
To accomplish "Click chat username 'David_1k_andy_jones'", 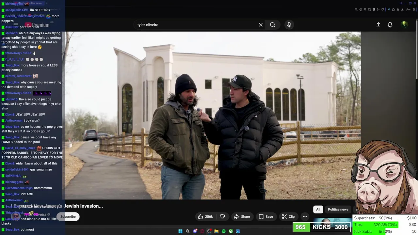I will [x=20, y=148].
